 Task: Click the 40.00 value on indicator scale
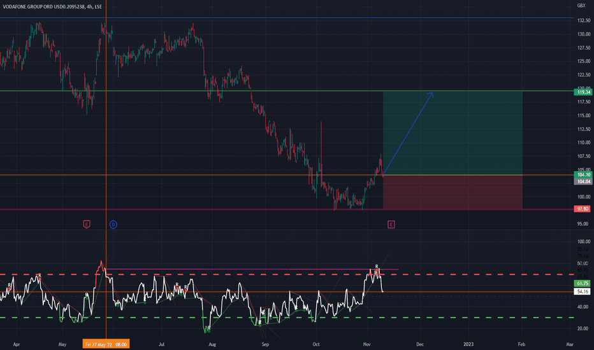(x=583, y=307)
